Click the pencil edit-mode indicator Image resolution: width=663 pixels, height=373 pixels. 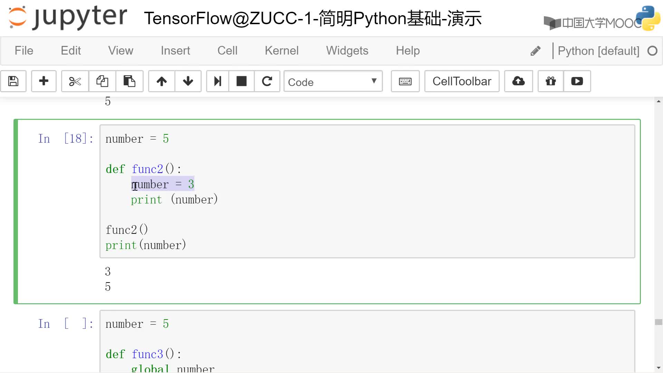(535, 51)
